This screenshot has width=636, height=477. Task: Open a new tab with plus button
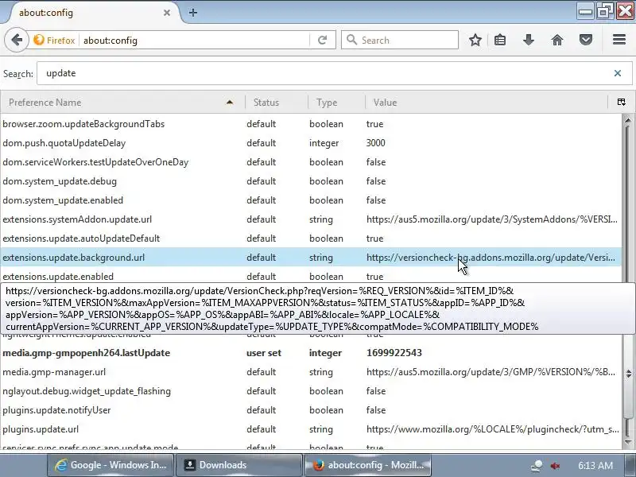point(193,13)
